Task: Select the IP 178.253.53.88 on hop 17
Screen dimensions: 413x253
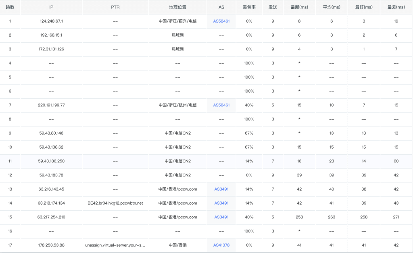Action: [x=51, y=245]
